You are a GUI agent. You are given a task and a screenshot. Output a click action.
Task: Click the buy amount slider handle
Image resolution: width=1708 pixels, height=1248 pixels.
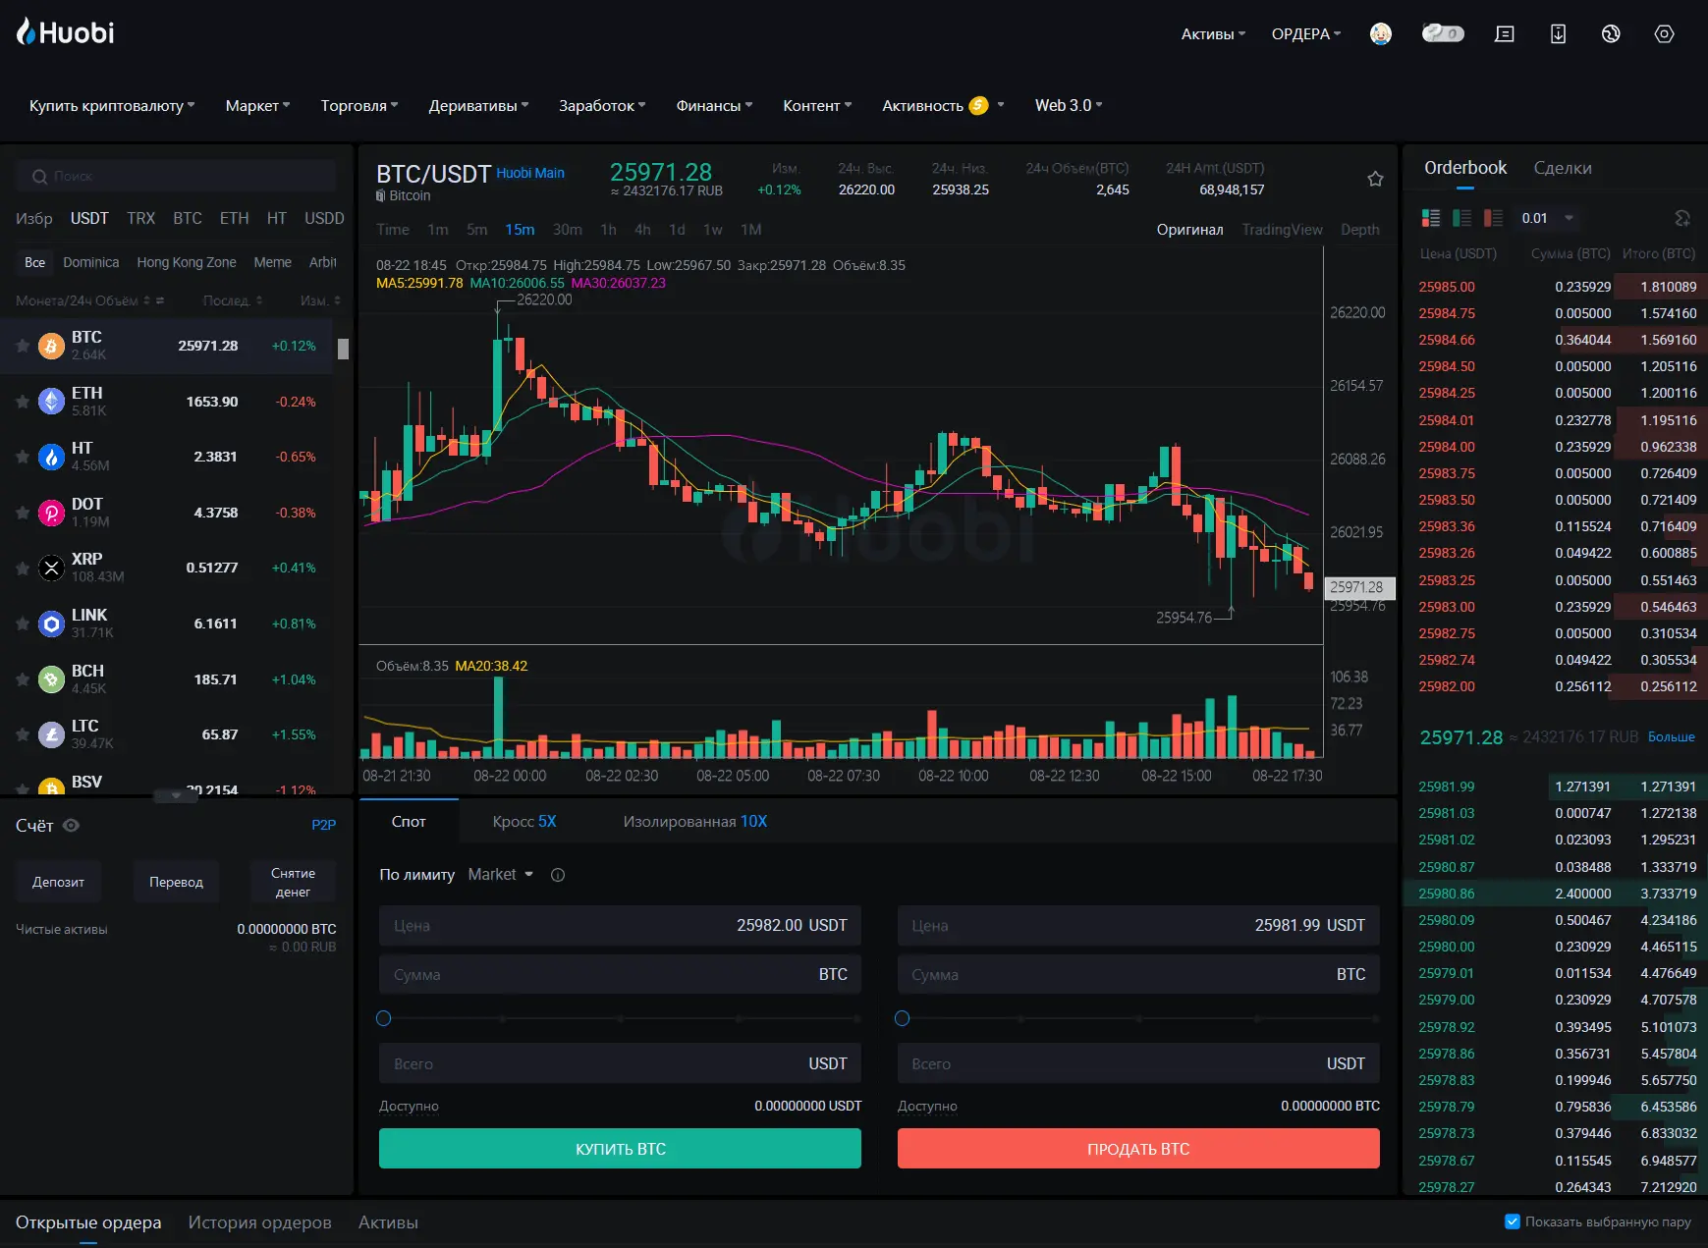click(x=384, y=1019)
